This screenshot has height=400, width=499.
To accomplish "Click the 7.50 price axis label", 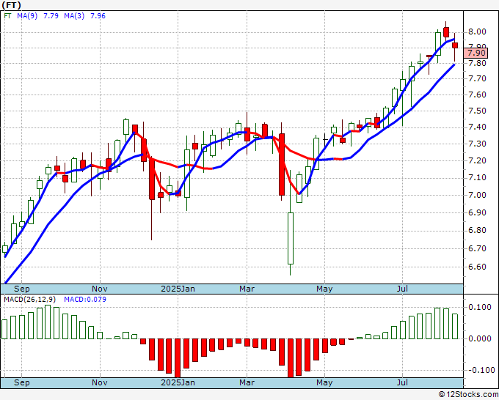I will (477, 111).
